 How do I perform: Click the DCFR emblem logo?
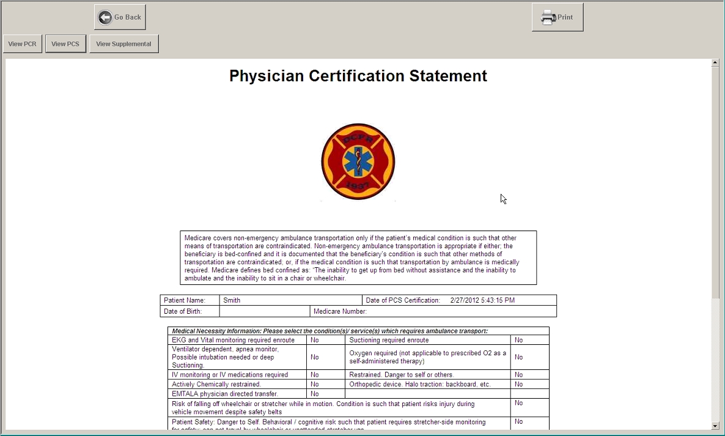point(358,162)
